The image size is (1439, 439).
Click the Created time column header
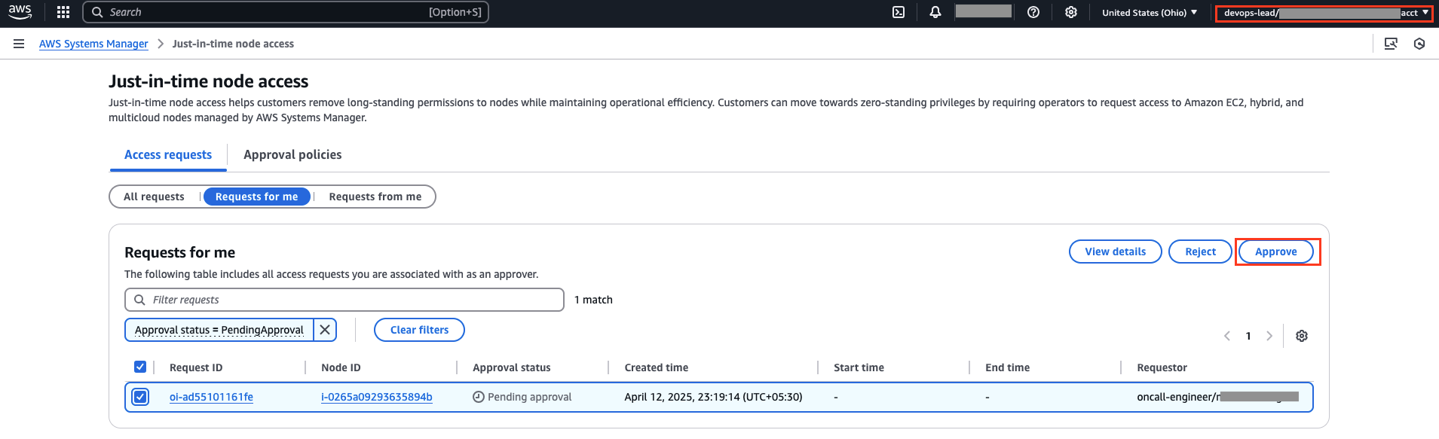657,367
